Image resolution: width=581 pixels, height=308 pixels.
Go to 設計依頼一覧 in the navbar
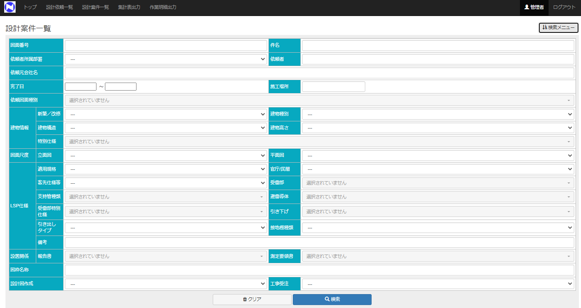(x=59, y=7)
